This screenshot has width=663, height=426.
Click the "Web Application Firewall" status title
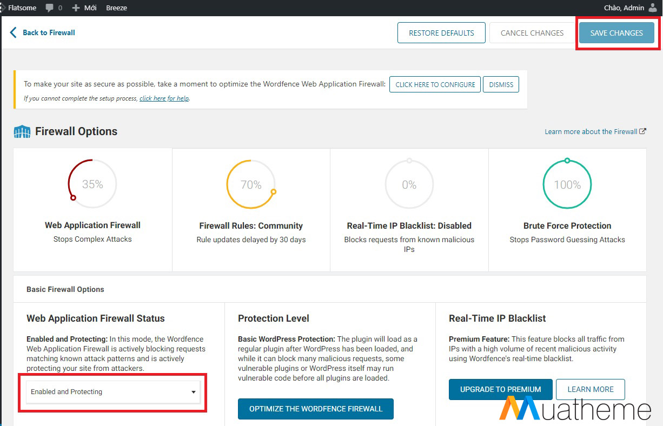(92, 225)
